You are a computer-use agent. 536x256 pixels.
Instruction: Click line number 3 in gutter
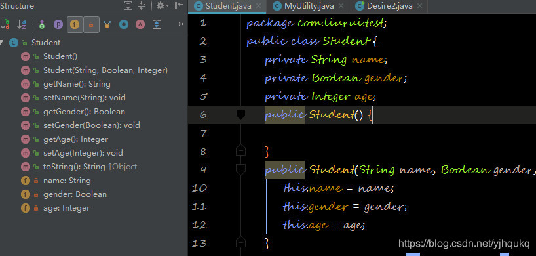coord(202,60)
